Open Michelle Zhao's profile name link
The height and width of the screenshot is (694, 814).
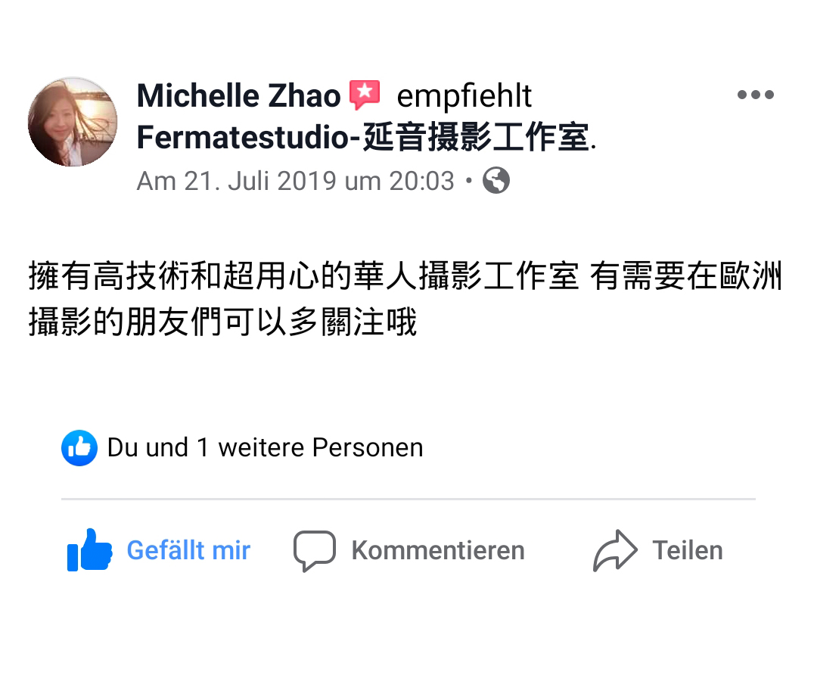click(239, 95)
